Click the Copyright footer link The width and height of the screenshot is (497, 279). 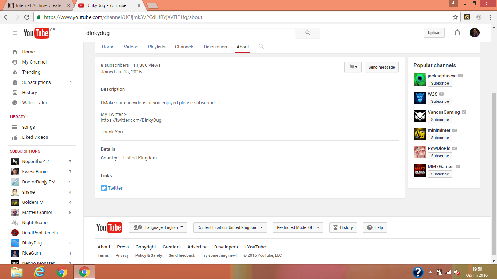pos(146,247)
